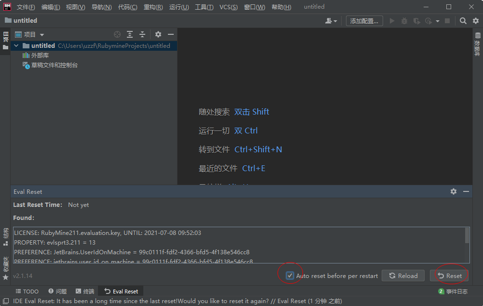Click Run with Coverage shield icon
This screenshot has height=306, width=483.
coord(416,21)
